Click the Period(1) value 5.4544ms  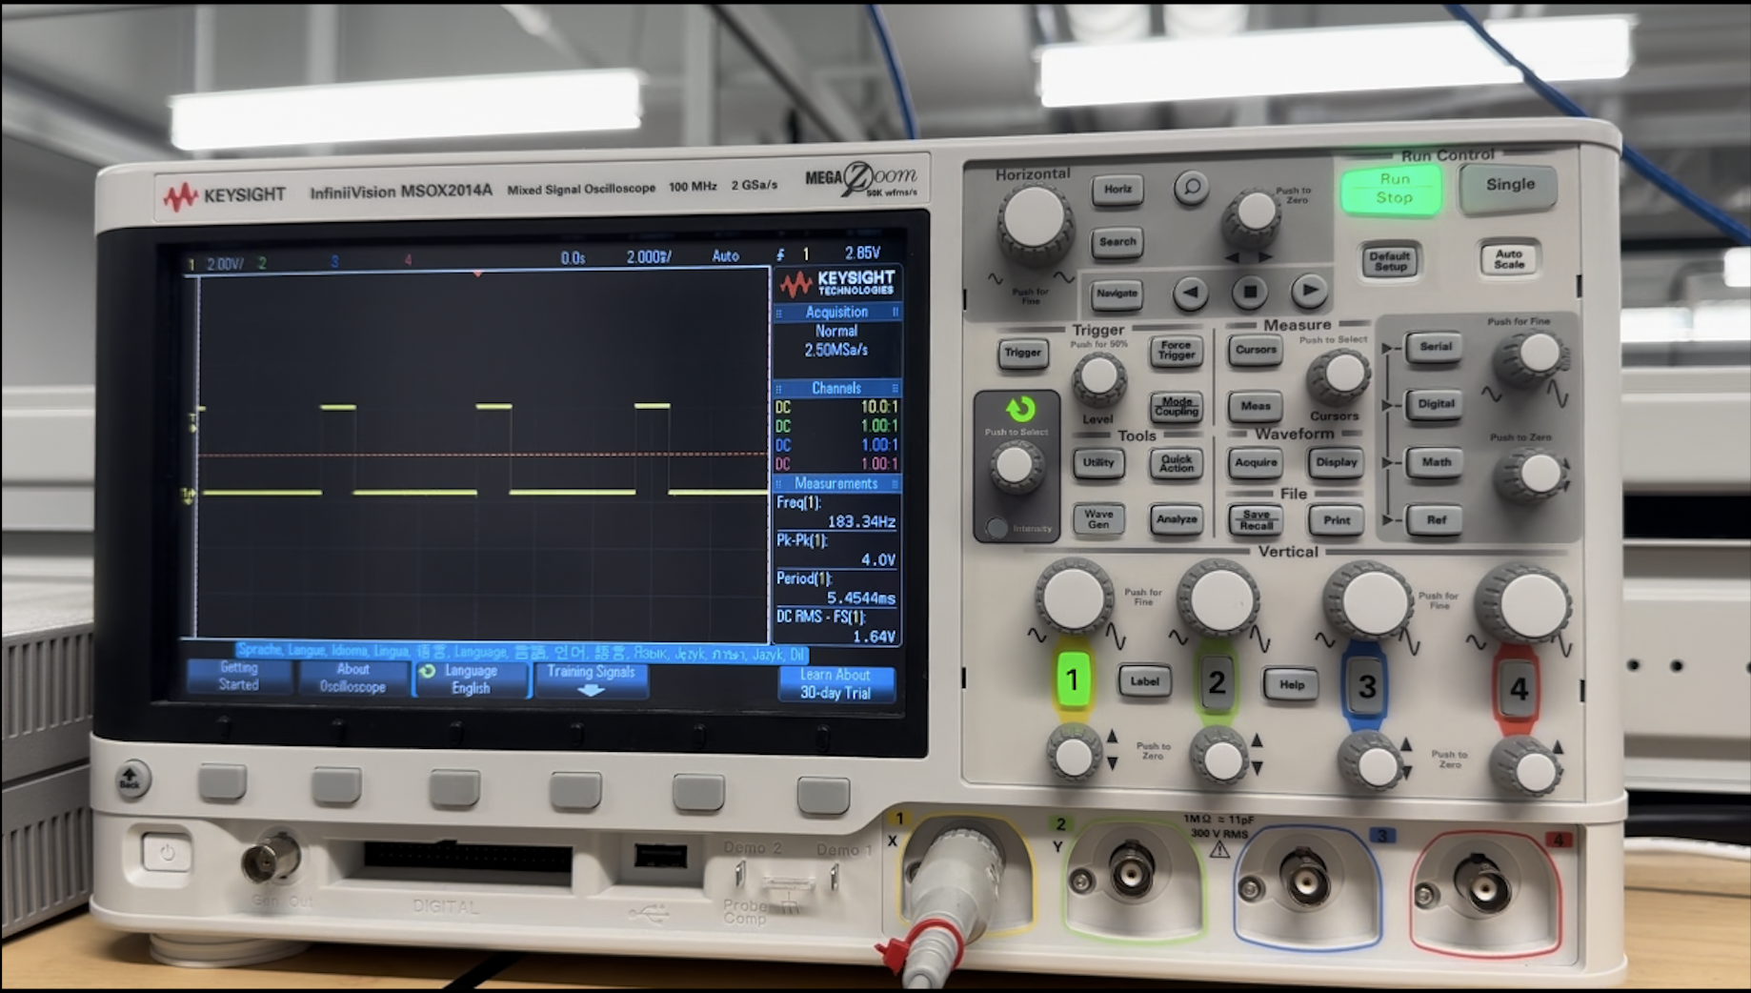pyautogui.click(x=861, y=598)
